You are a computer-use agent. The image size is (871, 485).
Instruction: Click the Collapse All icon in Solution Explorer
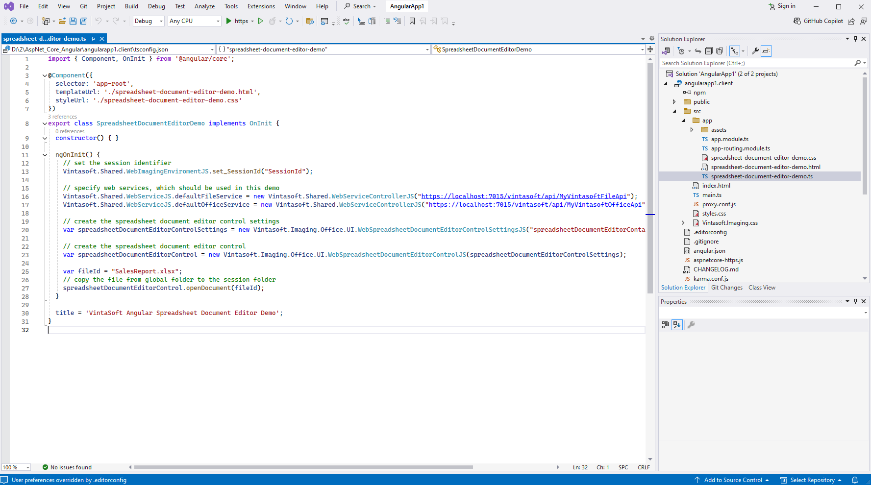pos(709,51)
